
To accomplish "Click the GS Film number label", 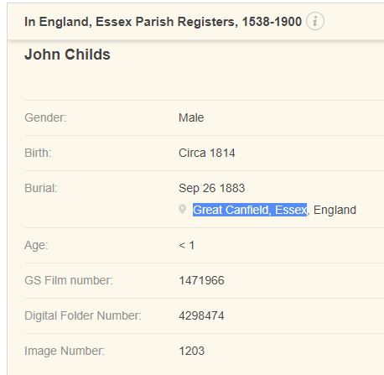I will [x=69, y=280].
